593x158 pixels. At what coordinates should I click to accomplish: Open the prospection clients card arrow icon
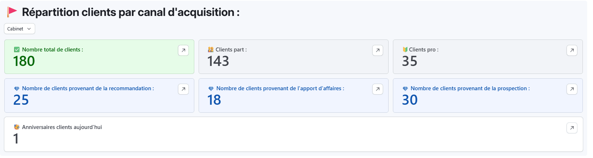pyautogui.click(x=572, y=89)
